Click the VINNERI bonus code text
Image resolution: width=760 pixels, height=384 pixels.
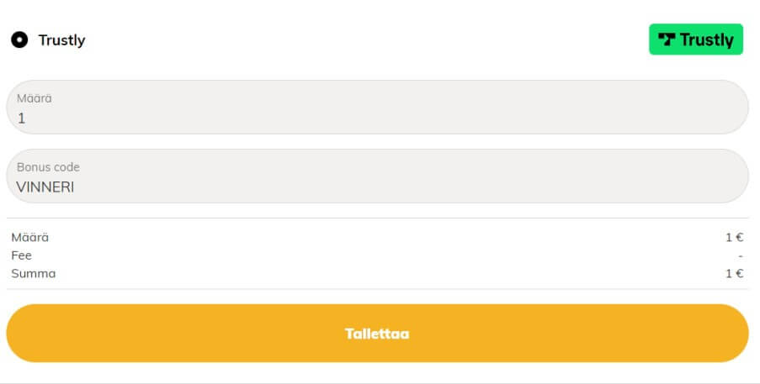(x=45, y=187)
